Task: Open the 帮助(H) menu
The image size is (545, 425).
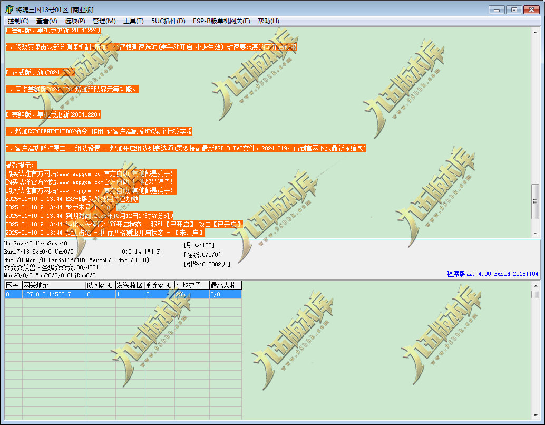Action: [268, 21]
